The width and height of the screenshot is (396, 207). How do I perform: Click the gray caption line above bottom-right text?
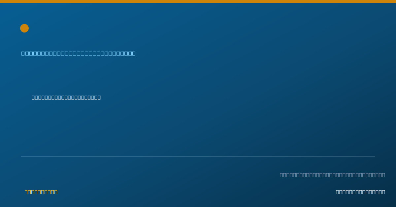[332, 175]
